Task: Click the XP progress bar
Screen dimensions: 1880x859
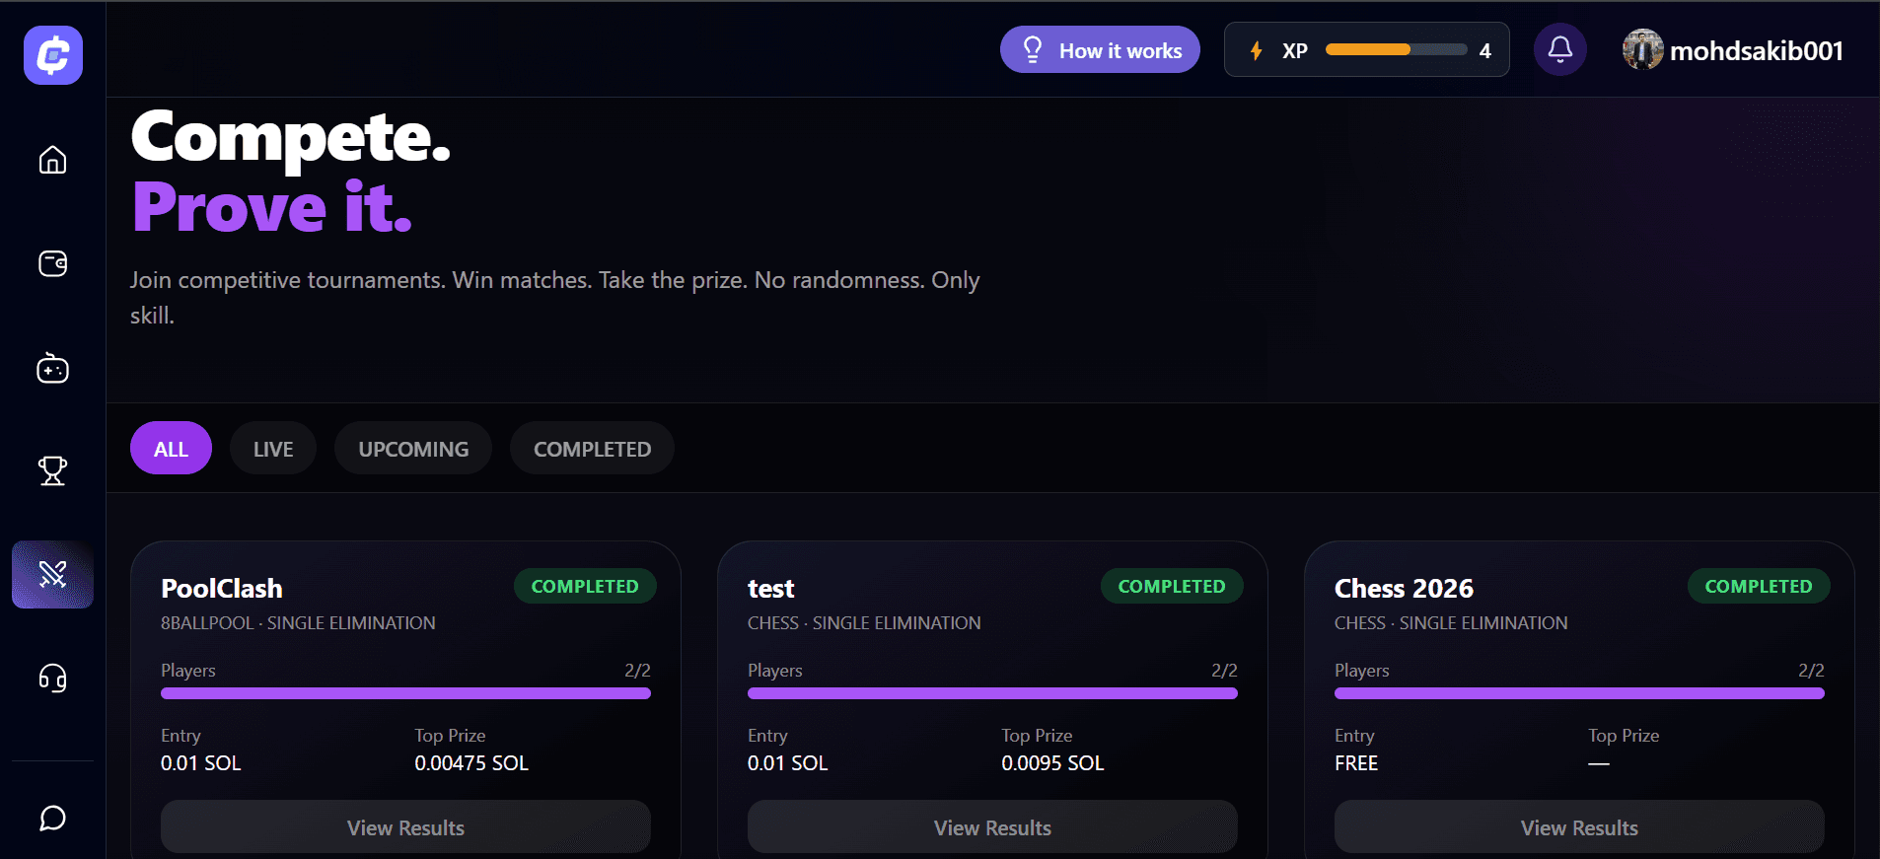Action: pos(1397,49)
